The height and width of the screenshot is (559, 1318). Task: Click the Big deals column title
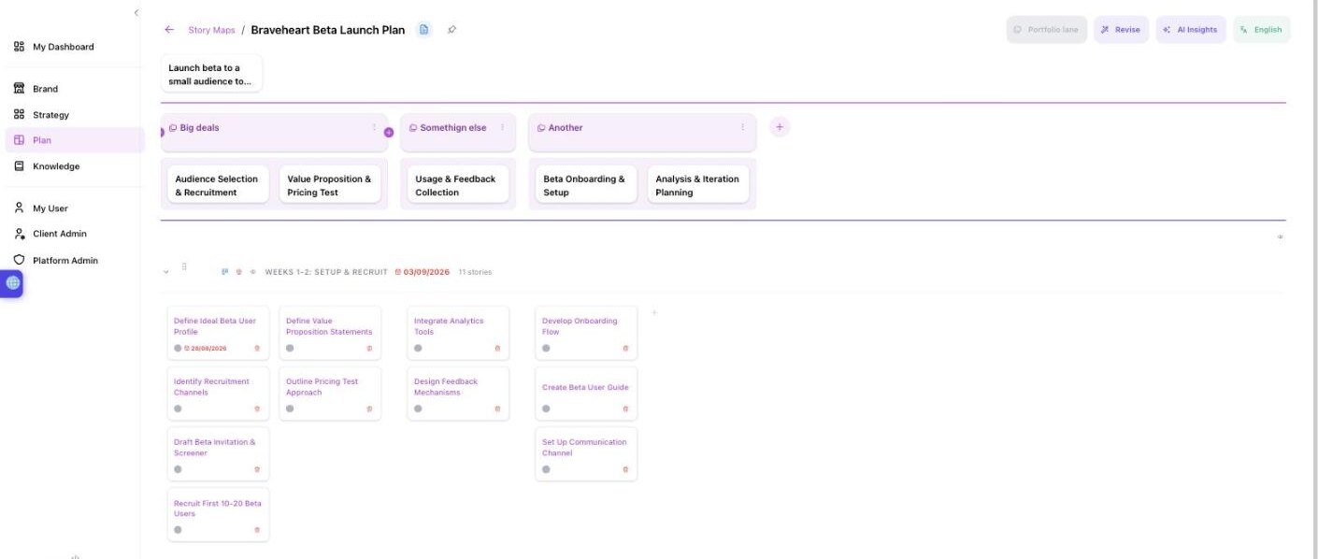pos(199,128)
